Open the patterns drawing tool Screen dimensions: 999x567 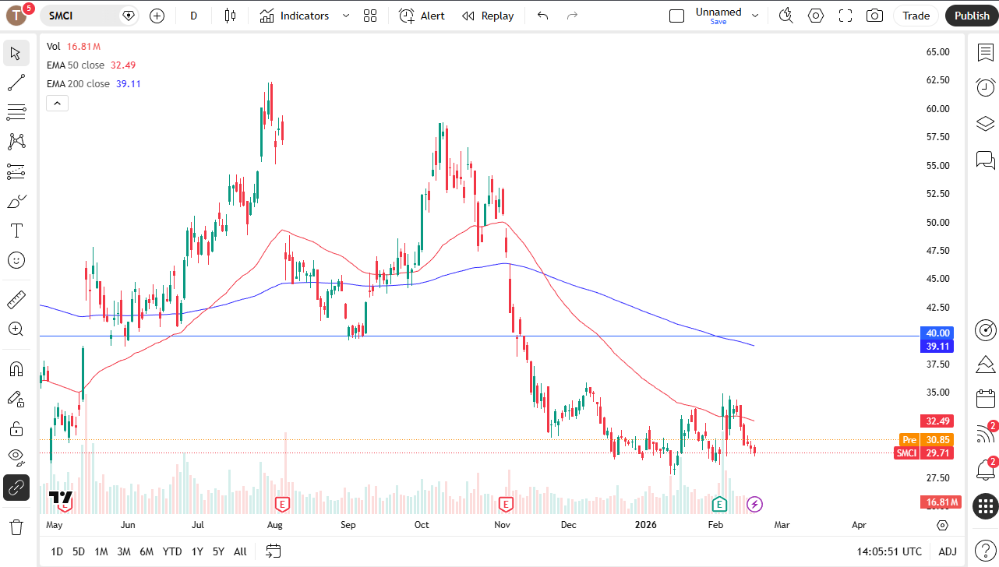coord(16,142)
